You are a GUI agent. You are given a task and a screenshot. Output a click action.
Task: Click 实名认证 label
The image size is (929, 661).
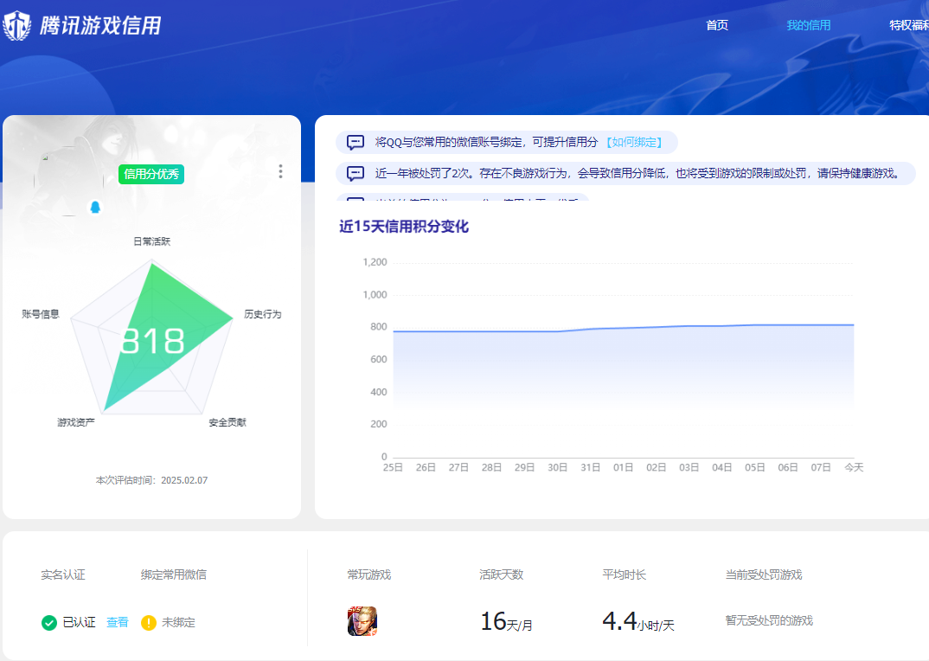[63, 574]
